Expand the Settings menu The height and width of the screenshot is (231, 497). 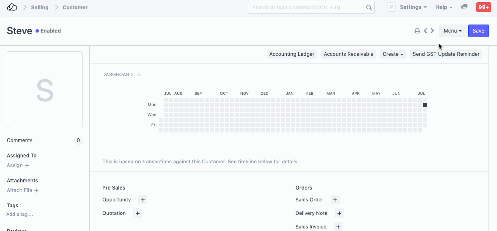(x=413, y=7)
